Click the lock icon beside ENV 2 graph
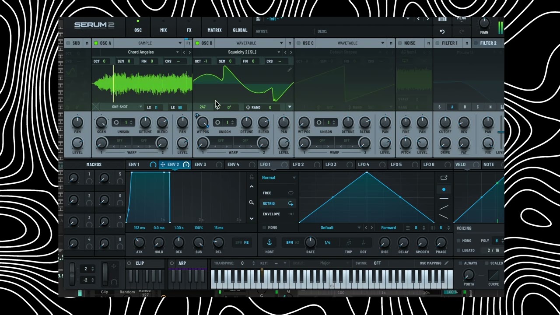560x315 pixels. 251,177
